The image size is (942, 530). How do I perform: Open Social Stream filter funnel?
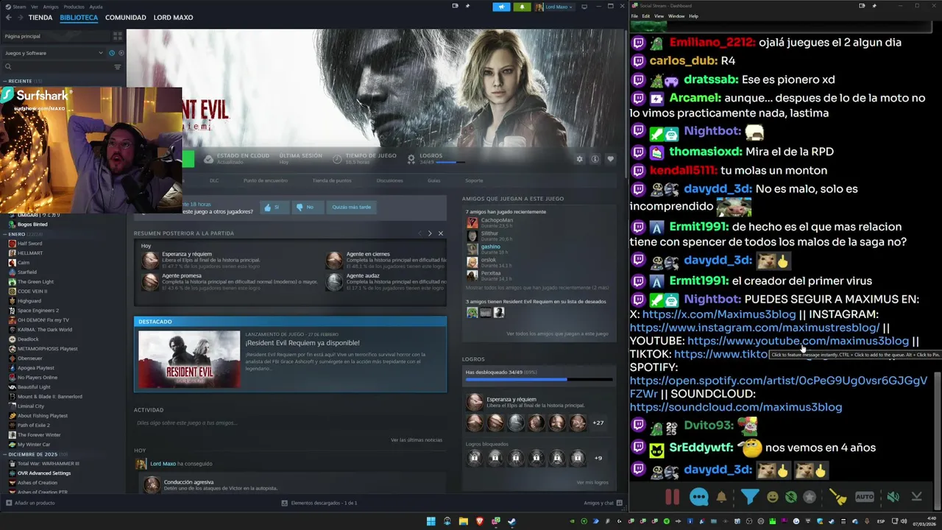[749, 497]
